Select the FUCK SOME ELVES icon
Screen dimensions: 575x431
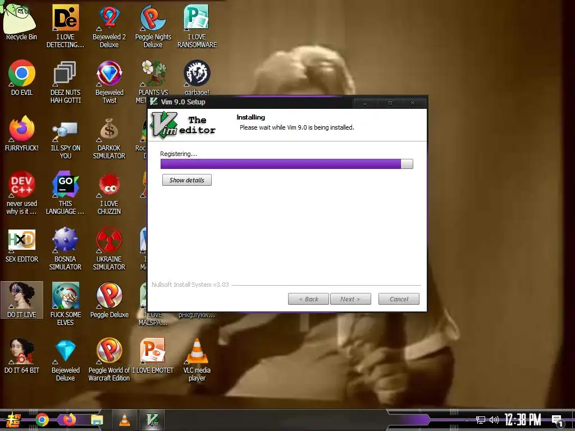(x=65, y=304)
